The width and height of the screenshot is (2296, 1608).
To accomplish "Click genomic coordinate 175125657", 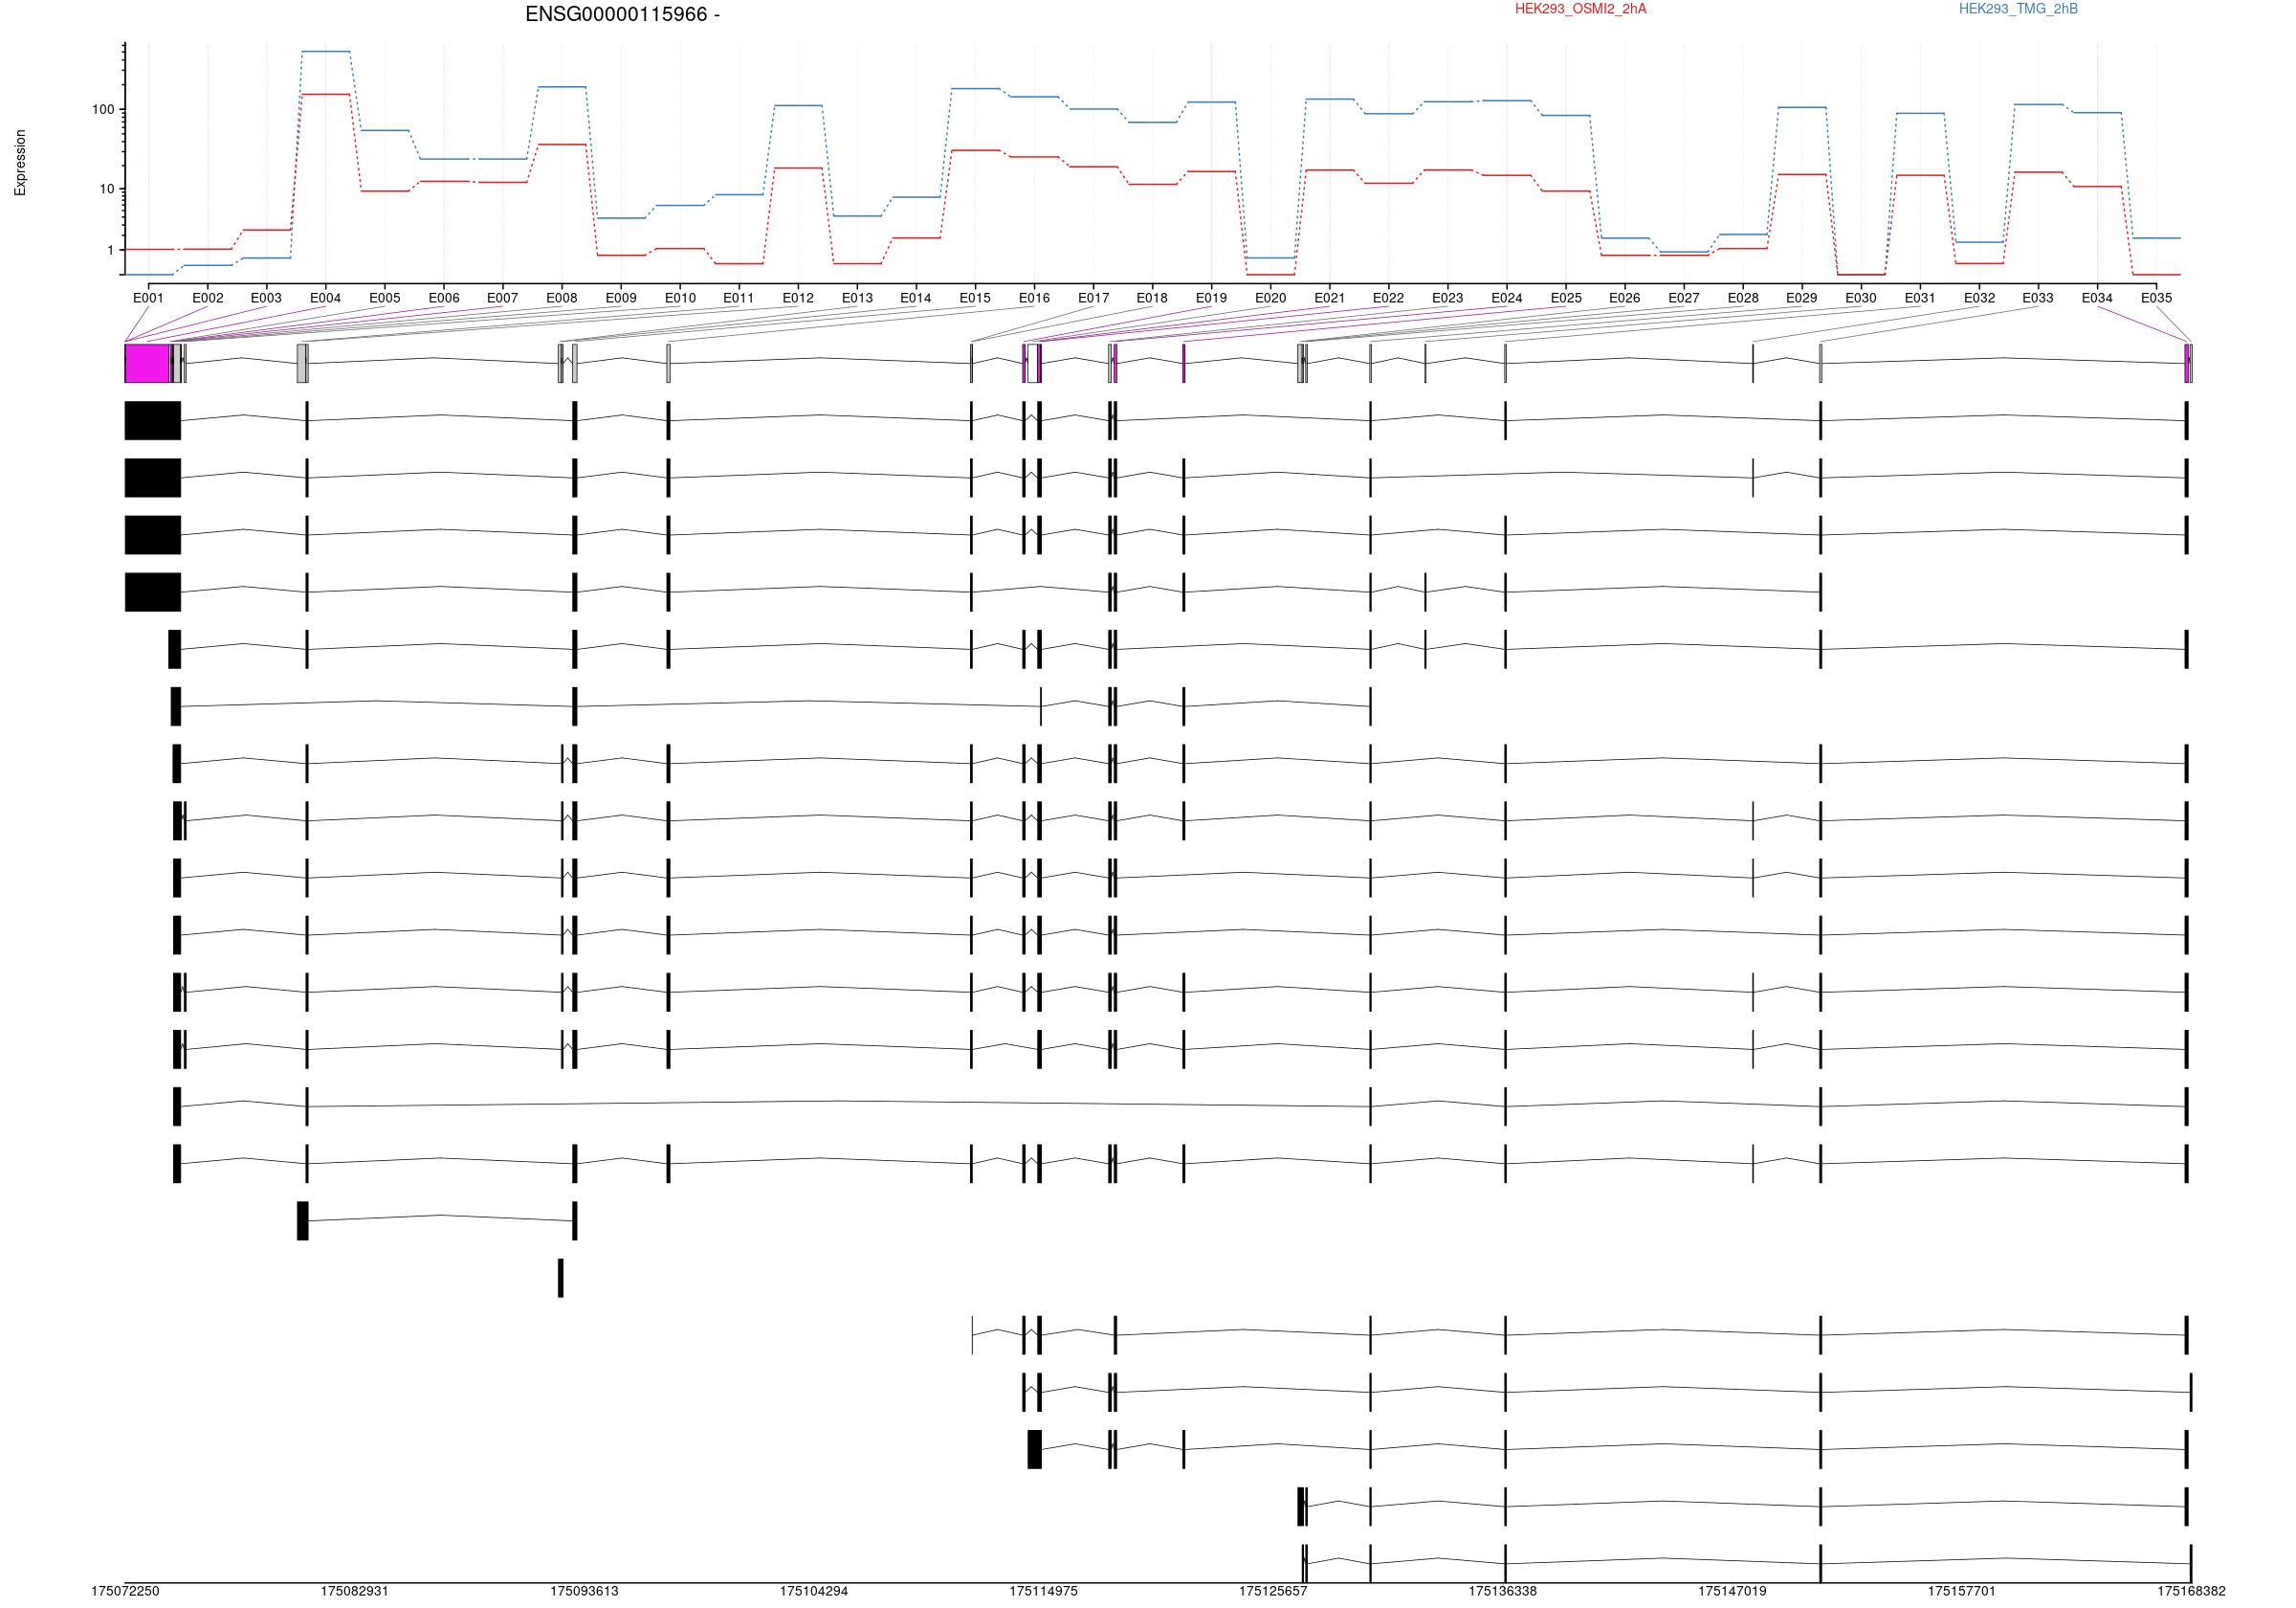I will (x=1273, y=1591).
